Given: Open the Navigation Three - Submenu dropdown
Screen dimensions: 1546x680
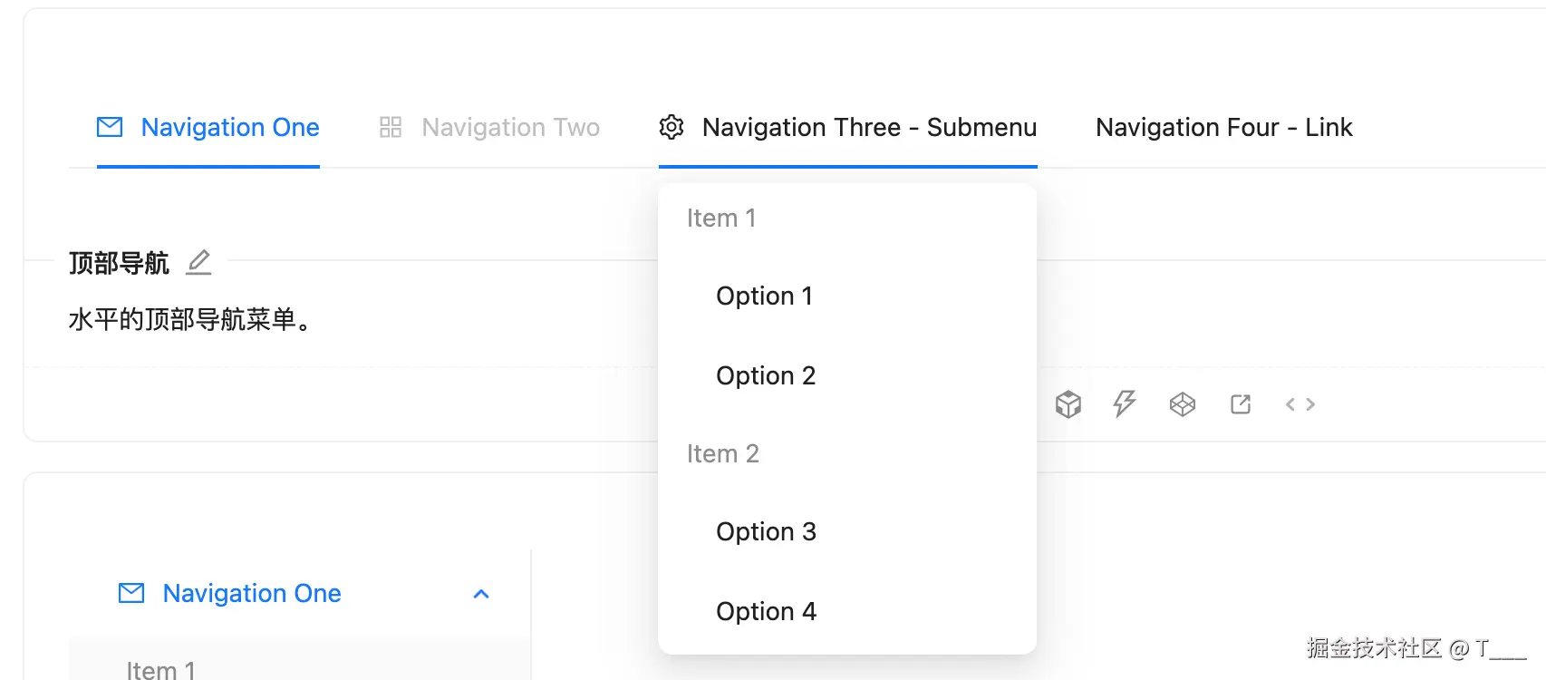Looking at the screenshot, I should tap(868, 128).
